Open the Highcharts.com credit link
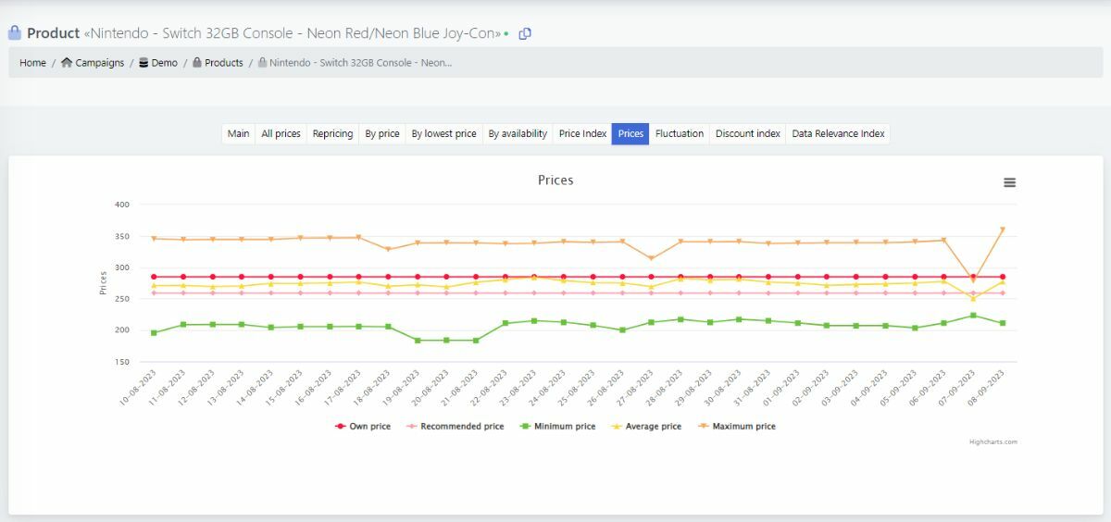This screenshot has width=1111, height=522. click(993, 441)
